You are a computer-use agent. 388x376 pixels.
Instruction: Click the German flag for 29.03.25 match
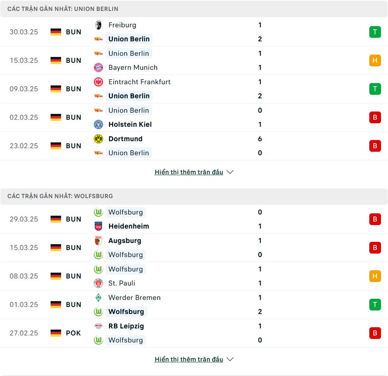(56, 219)
